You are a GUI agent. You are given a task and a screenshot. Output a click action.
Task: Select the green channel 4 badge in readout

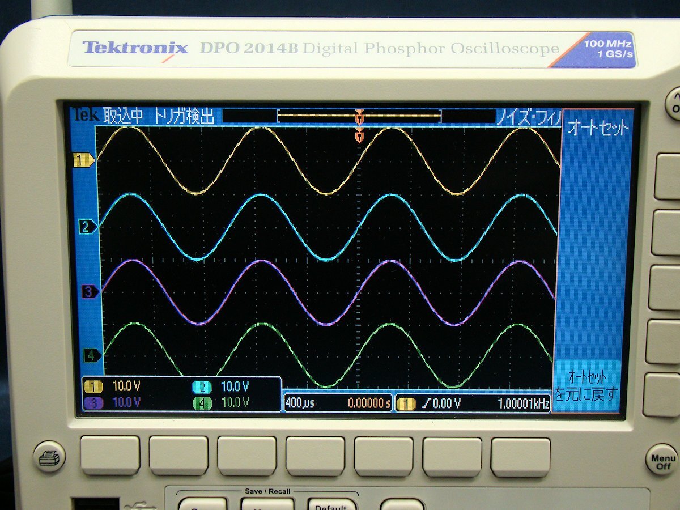[x=202, y=403]
